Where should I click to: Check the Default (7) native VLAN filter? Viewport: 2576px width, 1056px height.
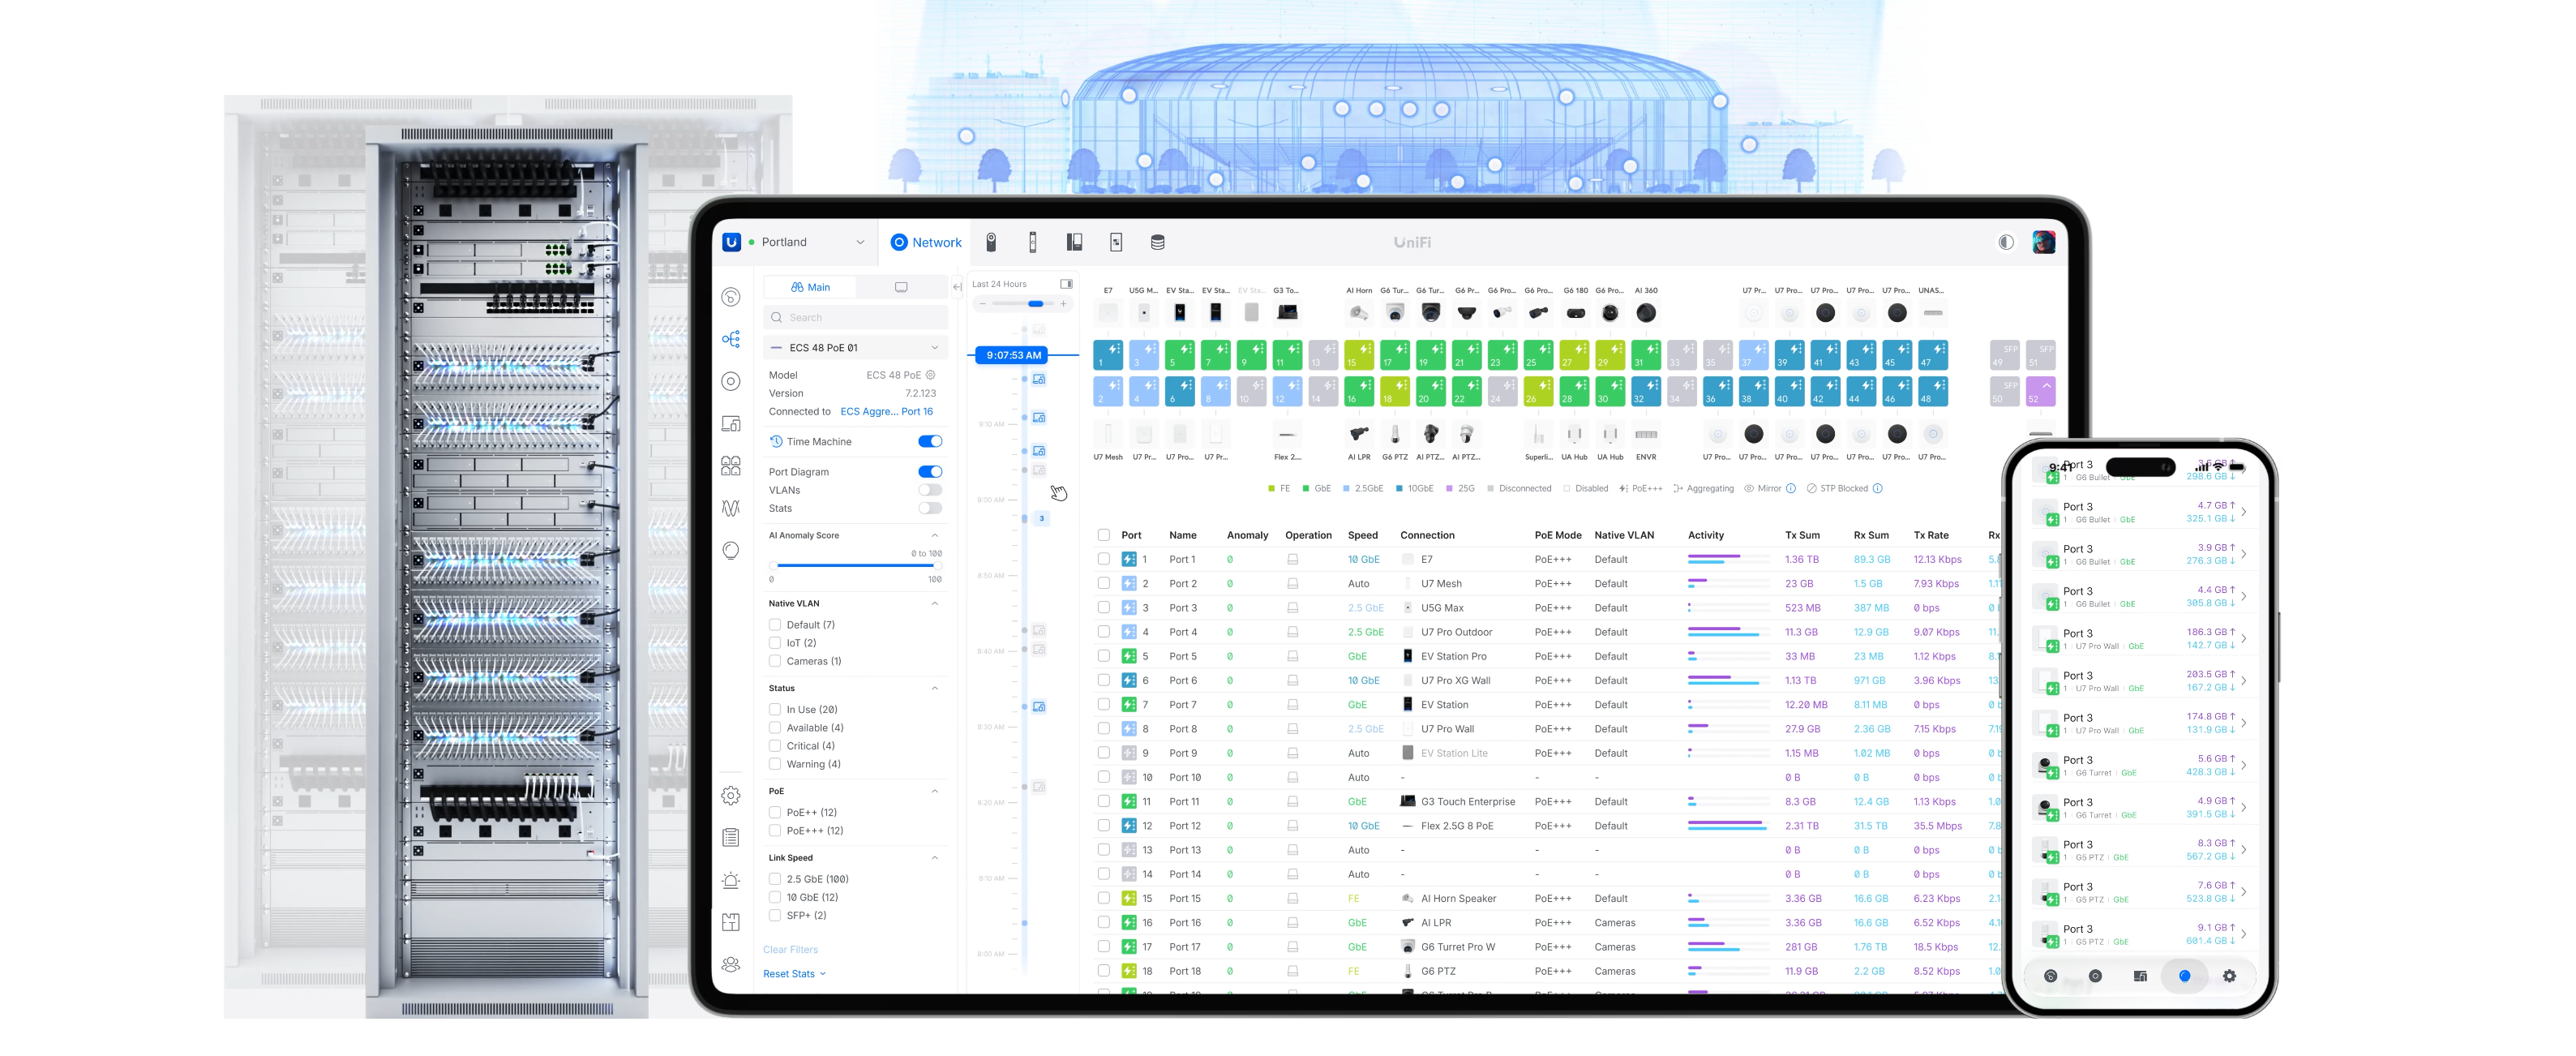tap(774, 625)
